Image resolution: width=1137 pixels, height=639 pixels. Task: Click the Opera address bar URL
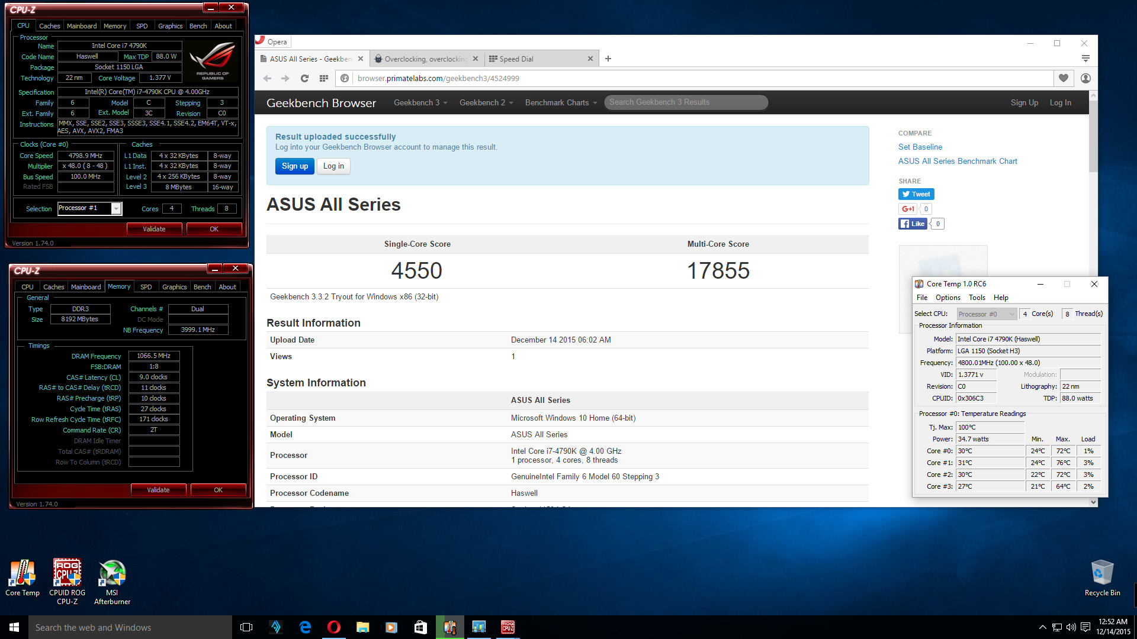pyautogui.click(x=438, y=78)
